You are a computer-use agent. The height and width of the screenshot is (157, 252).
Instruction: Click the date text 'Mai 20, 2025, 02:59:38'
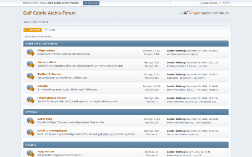36,22
